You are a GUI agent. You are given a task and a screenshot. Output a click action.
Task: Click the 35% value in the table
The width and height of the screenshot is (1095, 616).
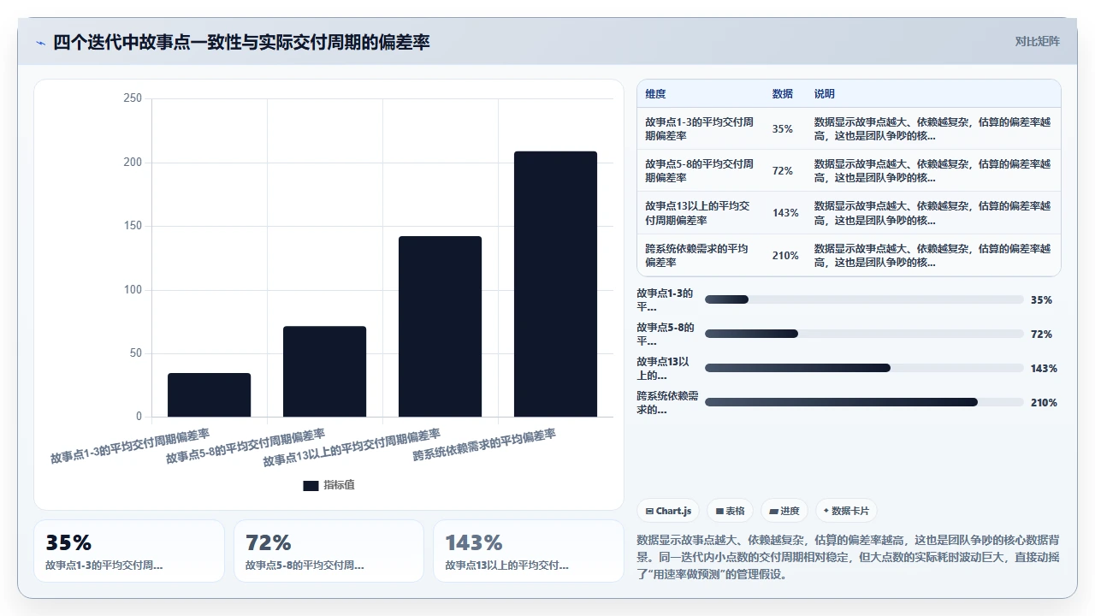782,129
